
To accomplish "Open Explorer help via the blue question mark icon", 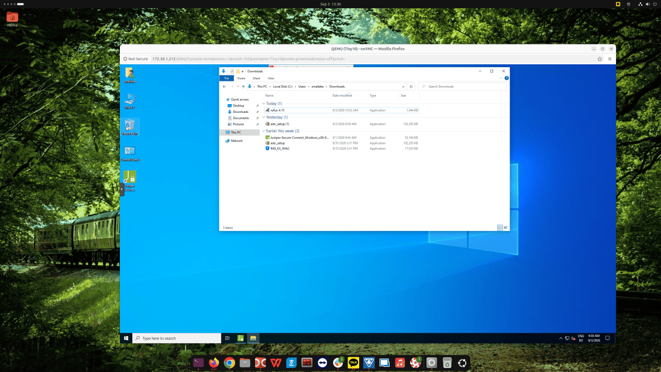I will point(507,78).
